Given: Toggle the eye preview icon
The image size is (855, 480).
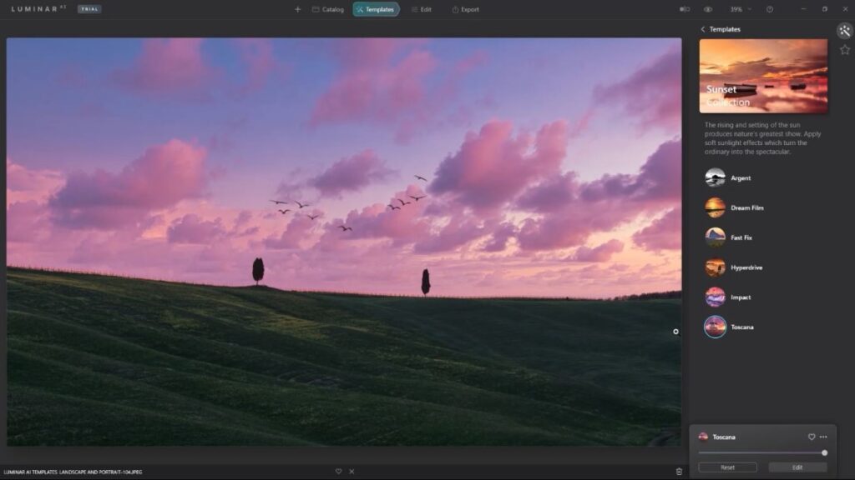Looking at the screenshot, I should [x=708, y=9].
